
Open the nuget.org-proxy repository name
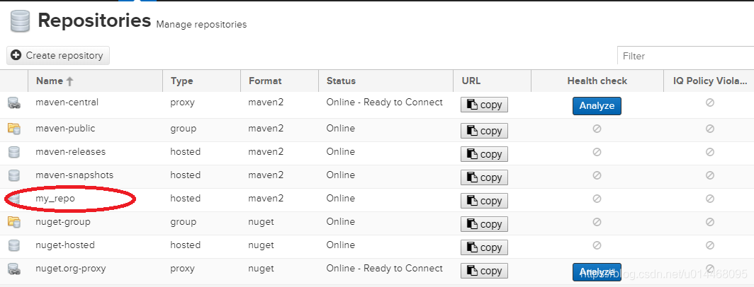(71, 269)
